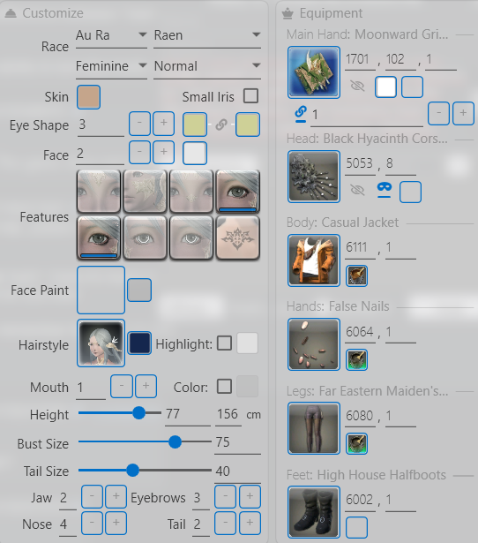Open the Au Ra race dropdown
Image resolution: width=478 pixels, height=543 pixels.
click(111, 35)
